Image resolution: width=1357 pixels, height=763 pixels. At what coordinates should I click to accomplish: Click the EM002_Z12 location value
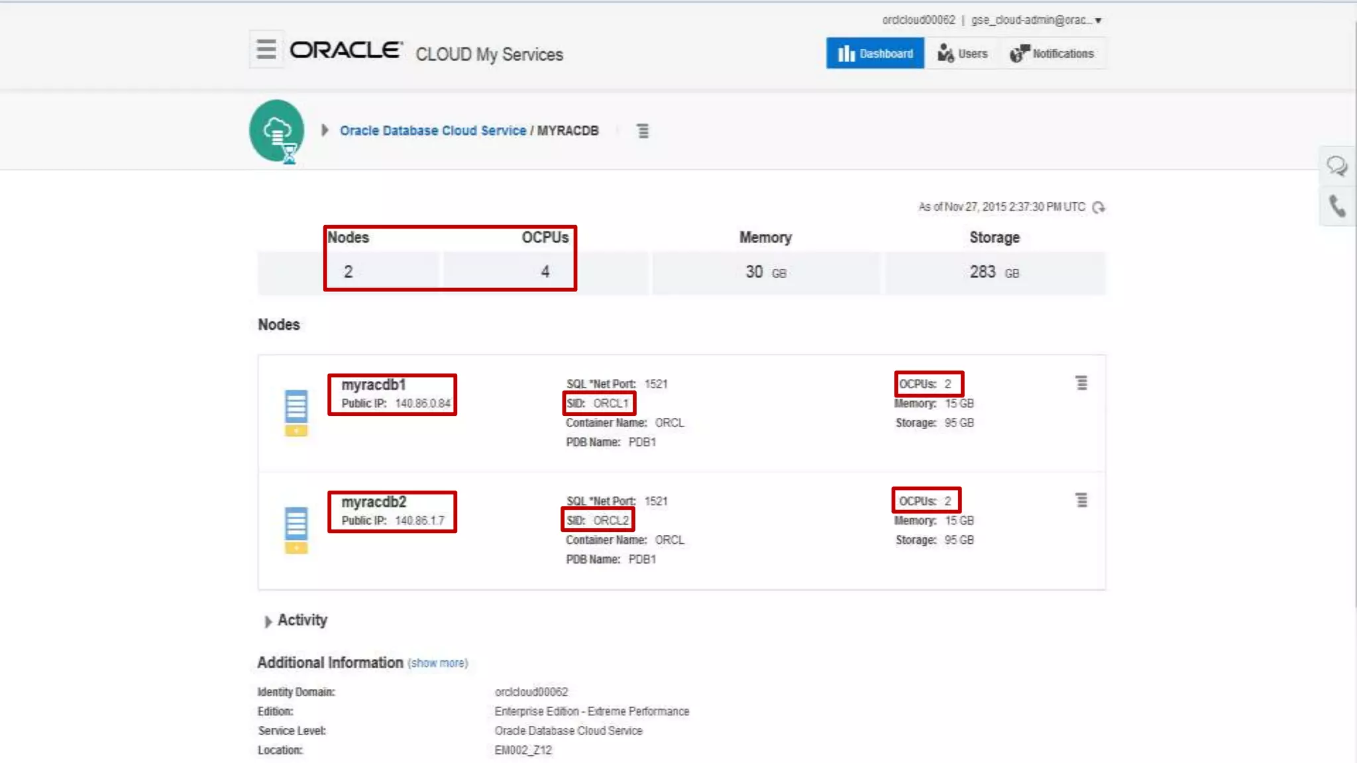(523, 750)
